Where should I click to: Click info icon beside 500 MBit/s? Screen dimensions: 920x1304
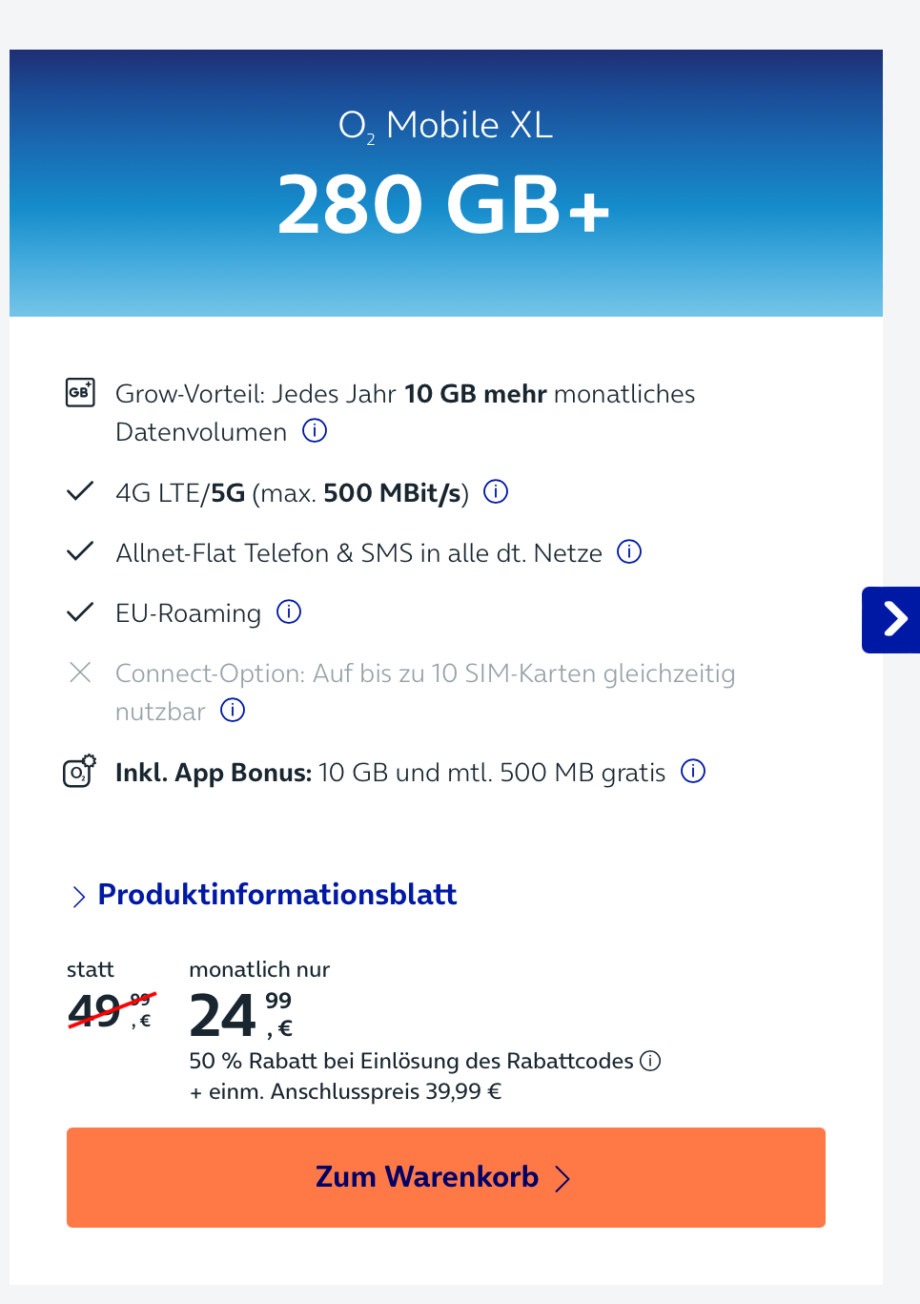[x=496, y=492]
